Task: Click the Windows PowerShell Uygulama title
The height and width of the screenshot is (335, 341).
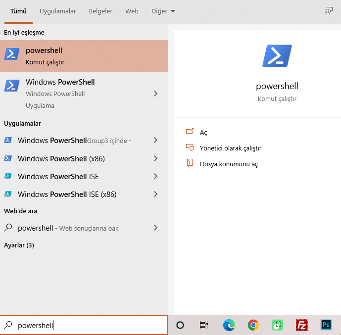Action: point(60,82)
